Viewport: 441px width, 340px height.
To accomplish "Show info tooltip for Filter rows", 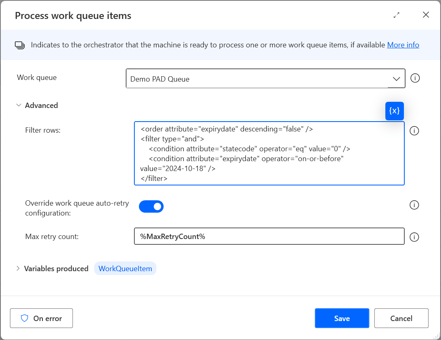I will pyautogui.click(x=415, y=131).
